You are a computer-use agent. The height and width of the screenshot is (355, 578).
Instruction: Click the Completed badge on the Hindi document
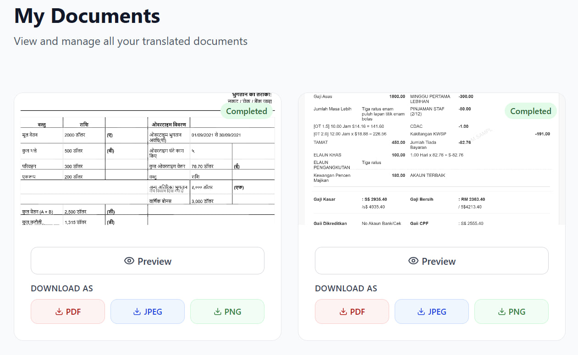tap(247, 111)
